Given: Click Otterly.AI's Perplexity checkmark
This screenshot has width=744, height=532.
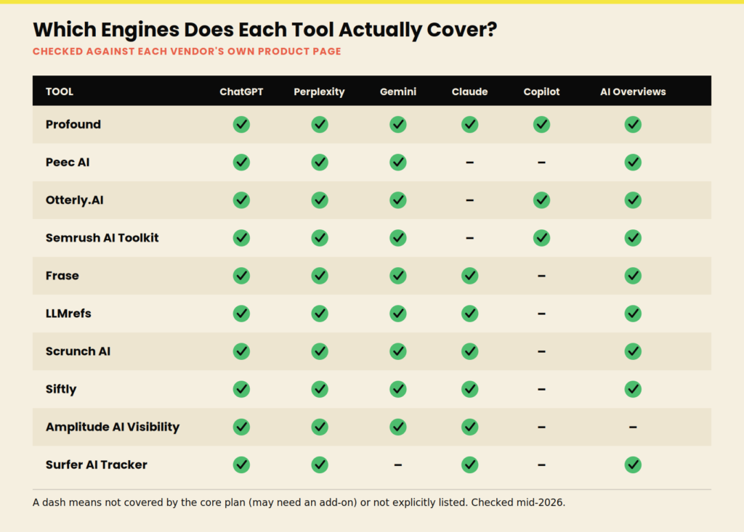Looking at the screenshot, I should click(320, 200).
